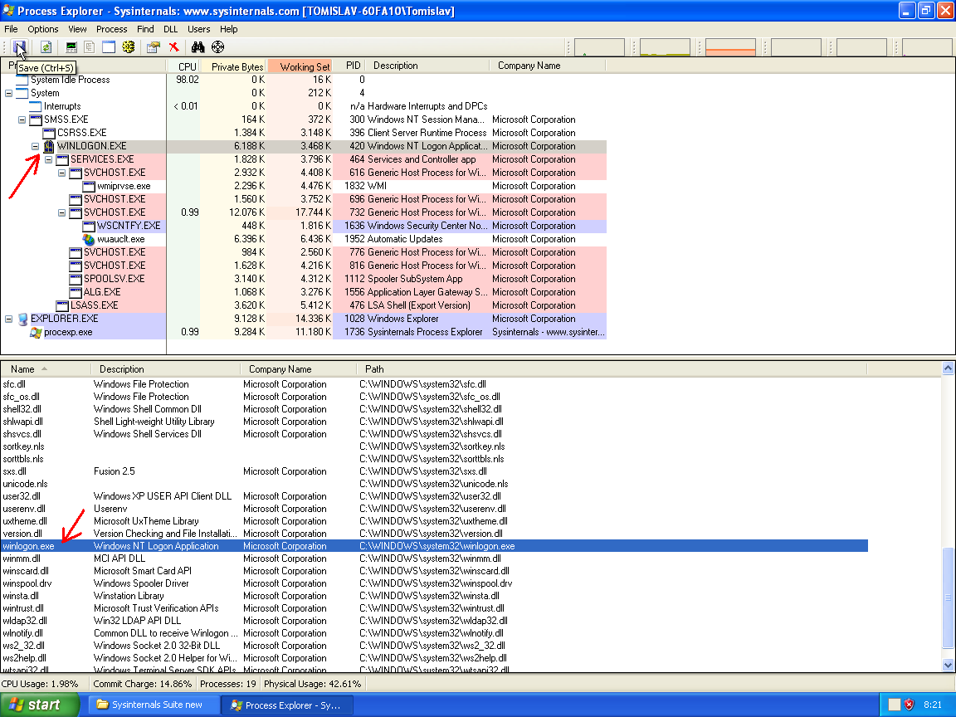Screen dimensions: 956x717
Task: Select the wuauclt.exe process row
Action: coord(303,239)
